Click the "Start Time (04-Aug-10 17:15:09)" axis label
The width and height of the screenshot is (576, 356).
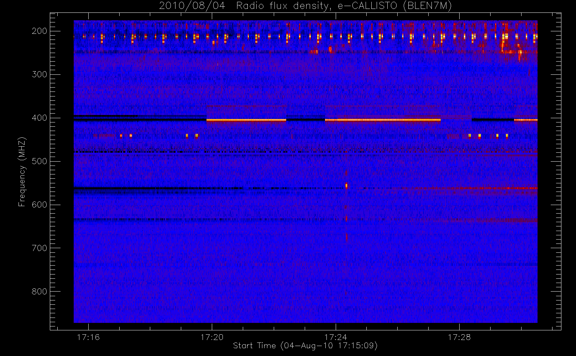[x=305, y=346]
